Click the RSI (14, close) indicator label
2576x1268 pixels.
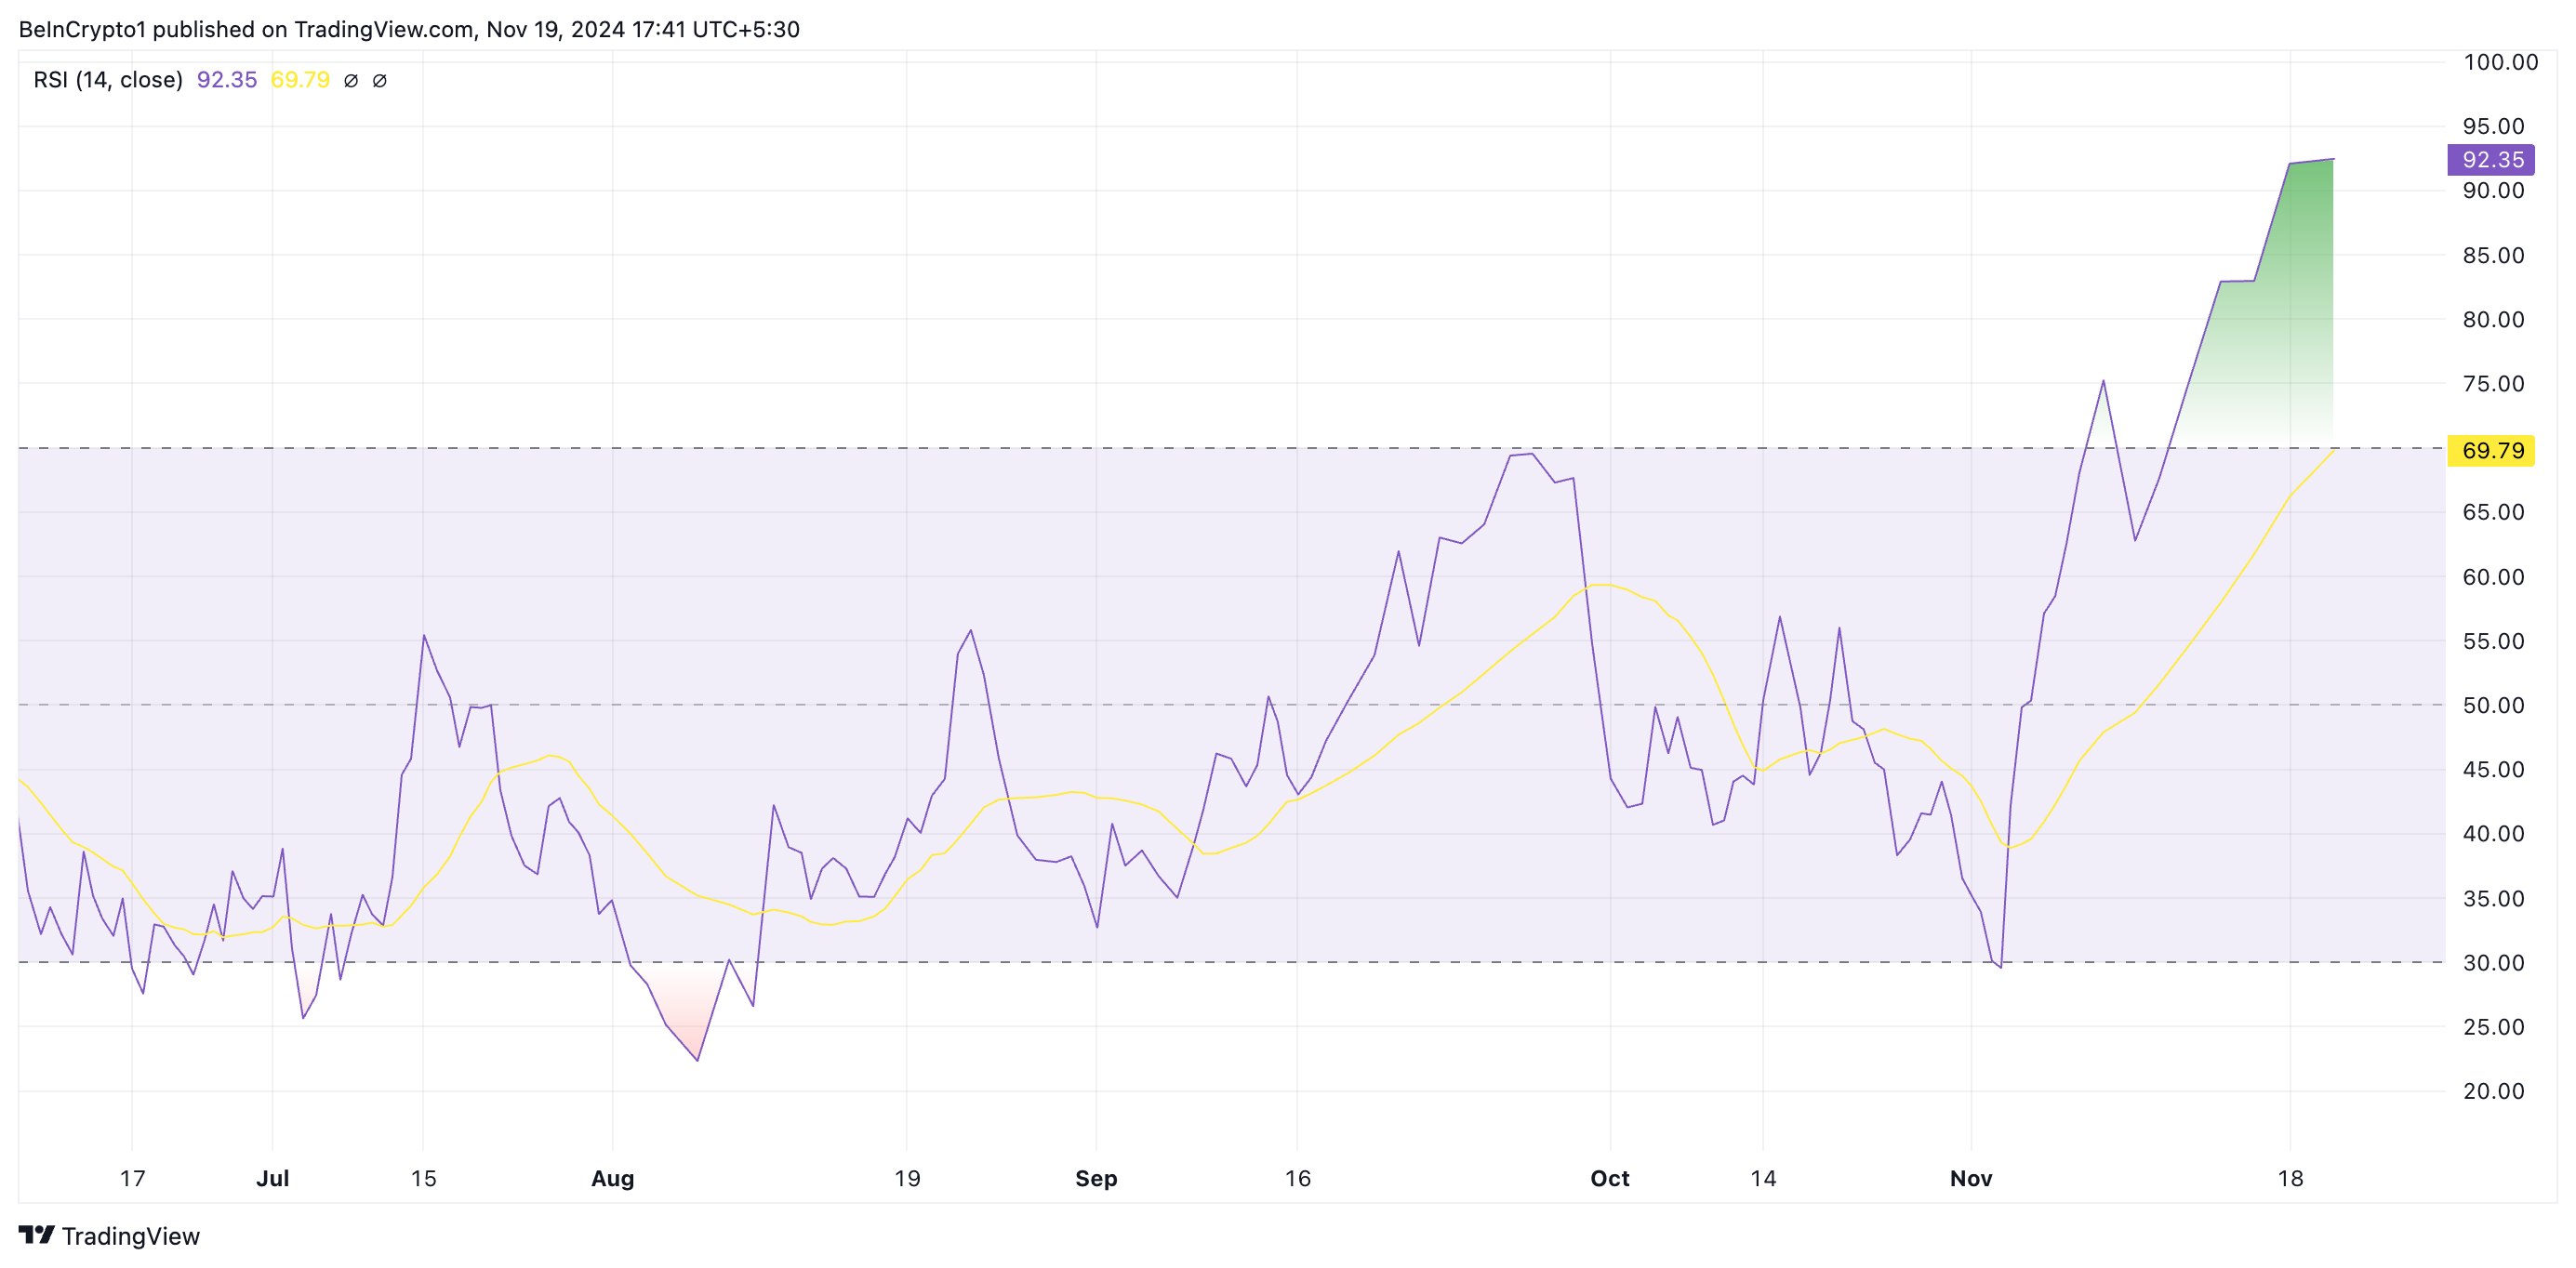108,80
